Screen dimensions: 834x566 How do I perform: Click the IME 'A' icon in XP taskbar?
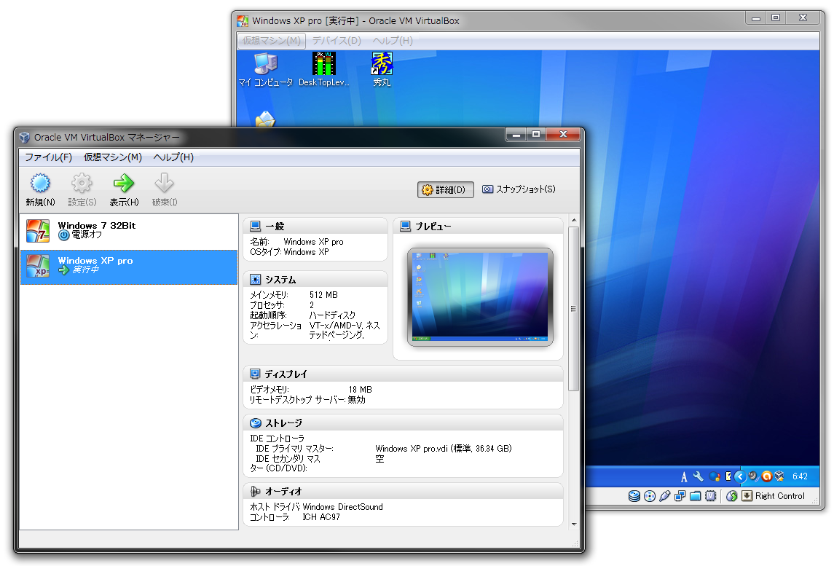684,476
